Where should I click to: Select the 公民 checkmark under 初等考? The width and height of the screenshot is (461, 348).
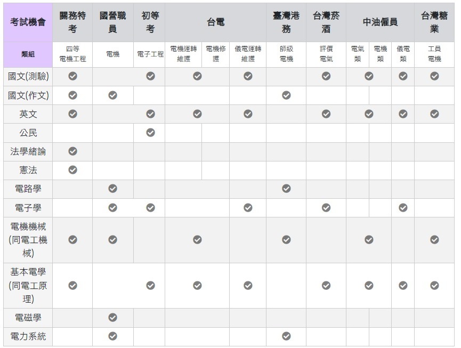click(150, 133)
